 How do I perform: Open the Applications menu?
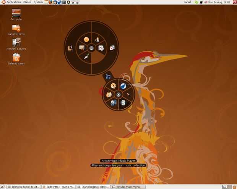point(13,2)
